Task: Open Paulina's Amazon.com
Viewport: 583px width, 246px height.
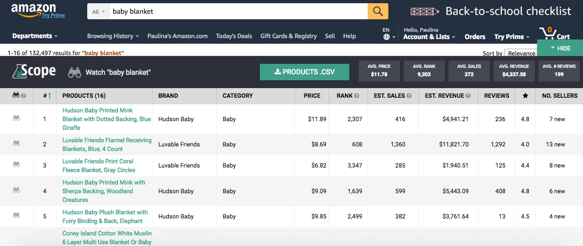Action: pyautogui.click(x=177, y=36)
